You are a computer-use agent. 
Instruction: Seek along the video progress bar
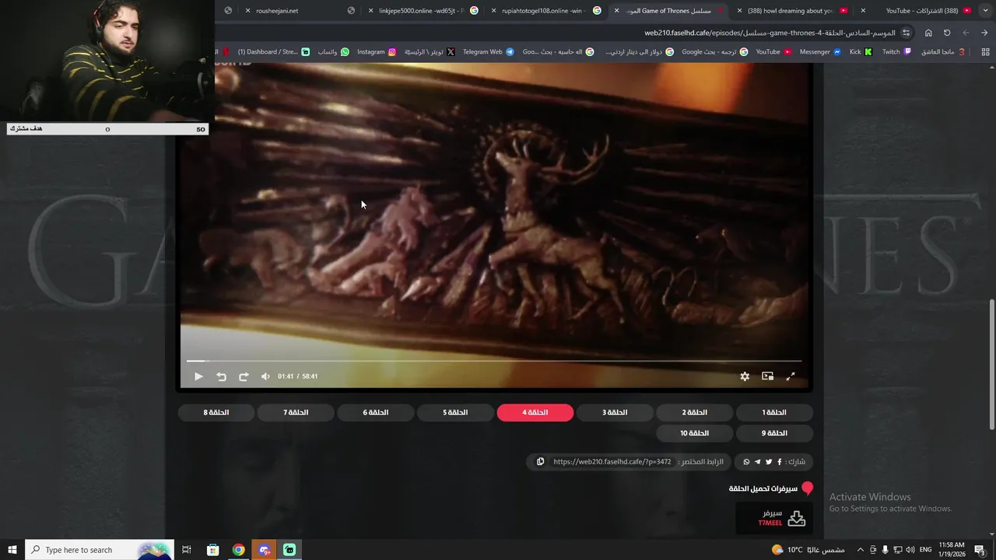click(x=494, y=361)
